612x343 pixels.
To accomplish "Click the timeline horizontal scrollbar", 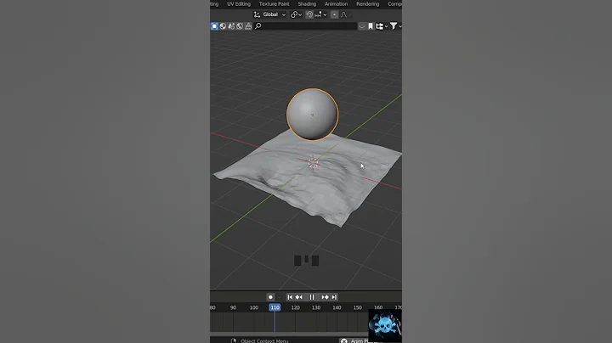I will 289,334.
